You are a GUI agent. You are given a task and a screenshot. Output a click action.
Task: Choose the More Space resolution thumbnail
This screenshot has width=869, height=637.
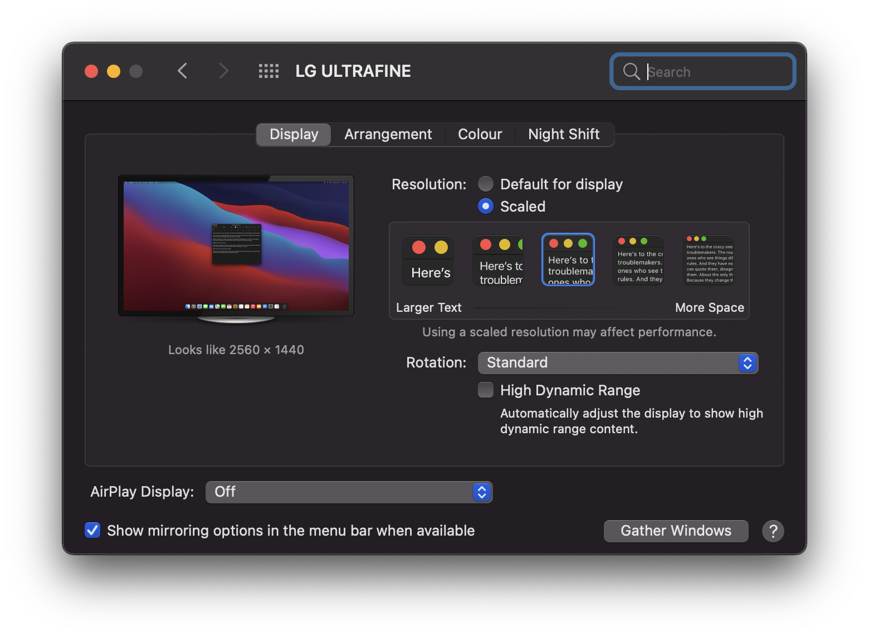[x=709, y=259]
